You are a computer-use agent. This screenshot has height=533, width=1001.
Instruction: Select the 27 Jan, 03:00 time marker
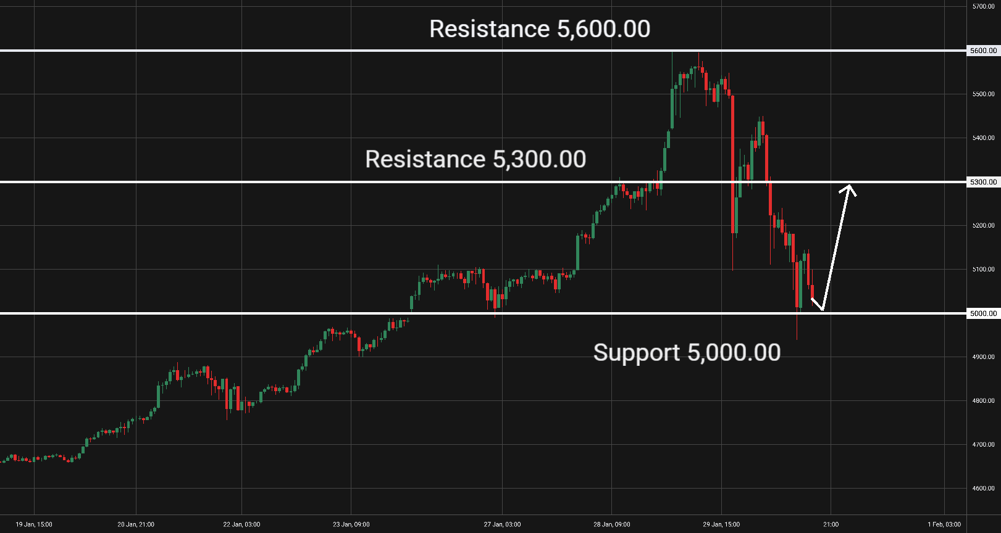click(x=502, y=524)
